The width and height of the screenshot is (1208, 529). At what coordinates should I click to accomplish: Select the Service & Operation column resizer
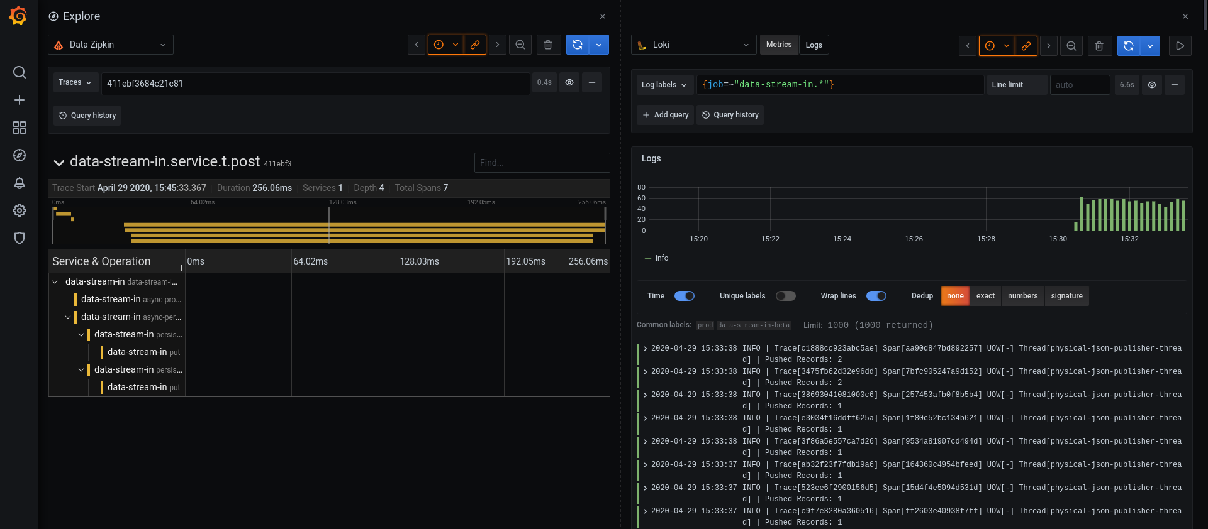[x=181, y=268]
